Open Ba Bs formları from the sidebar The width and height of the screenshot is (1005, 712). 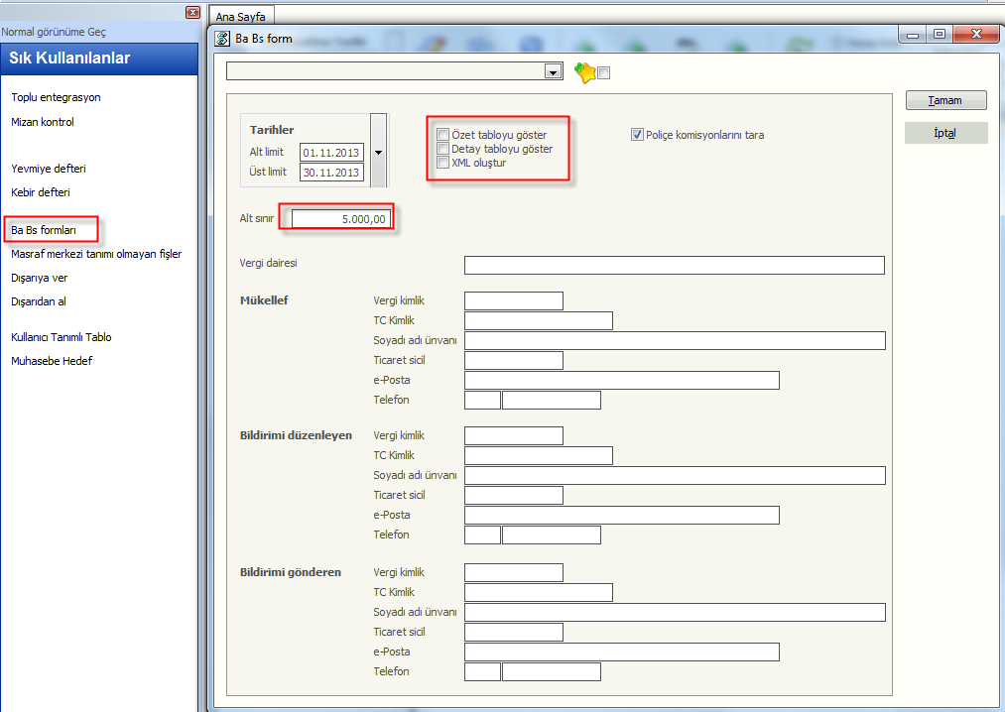(44, 230)
